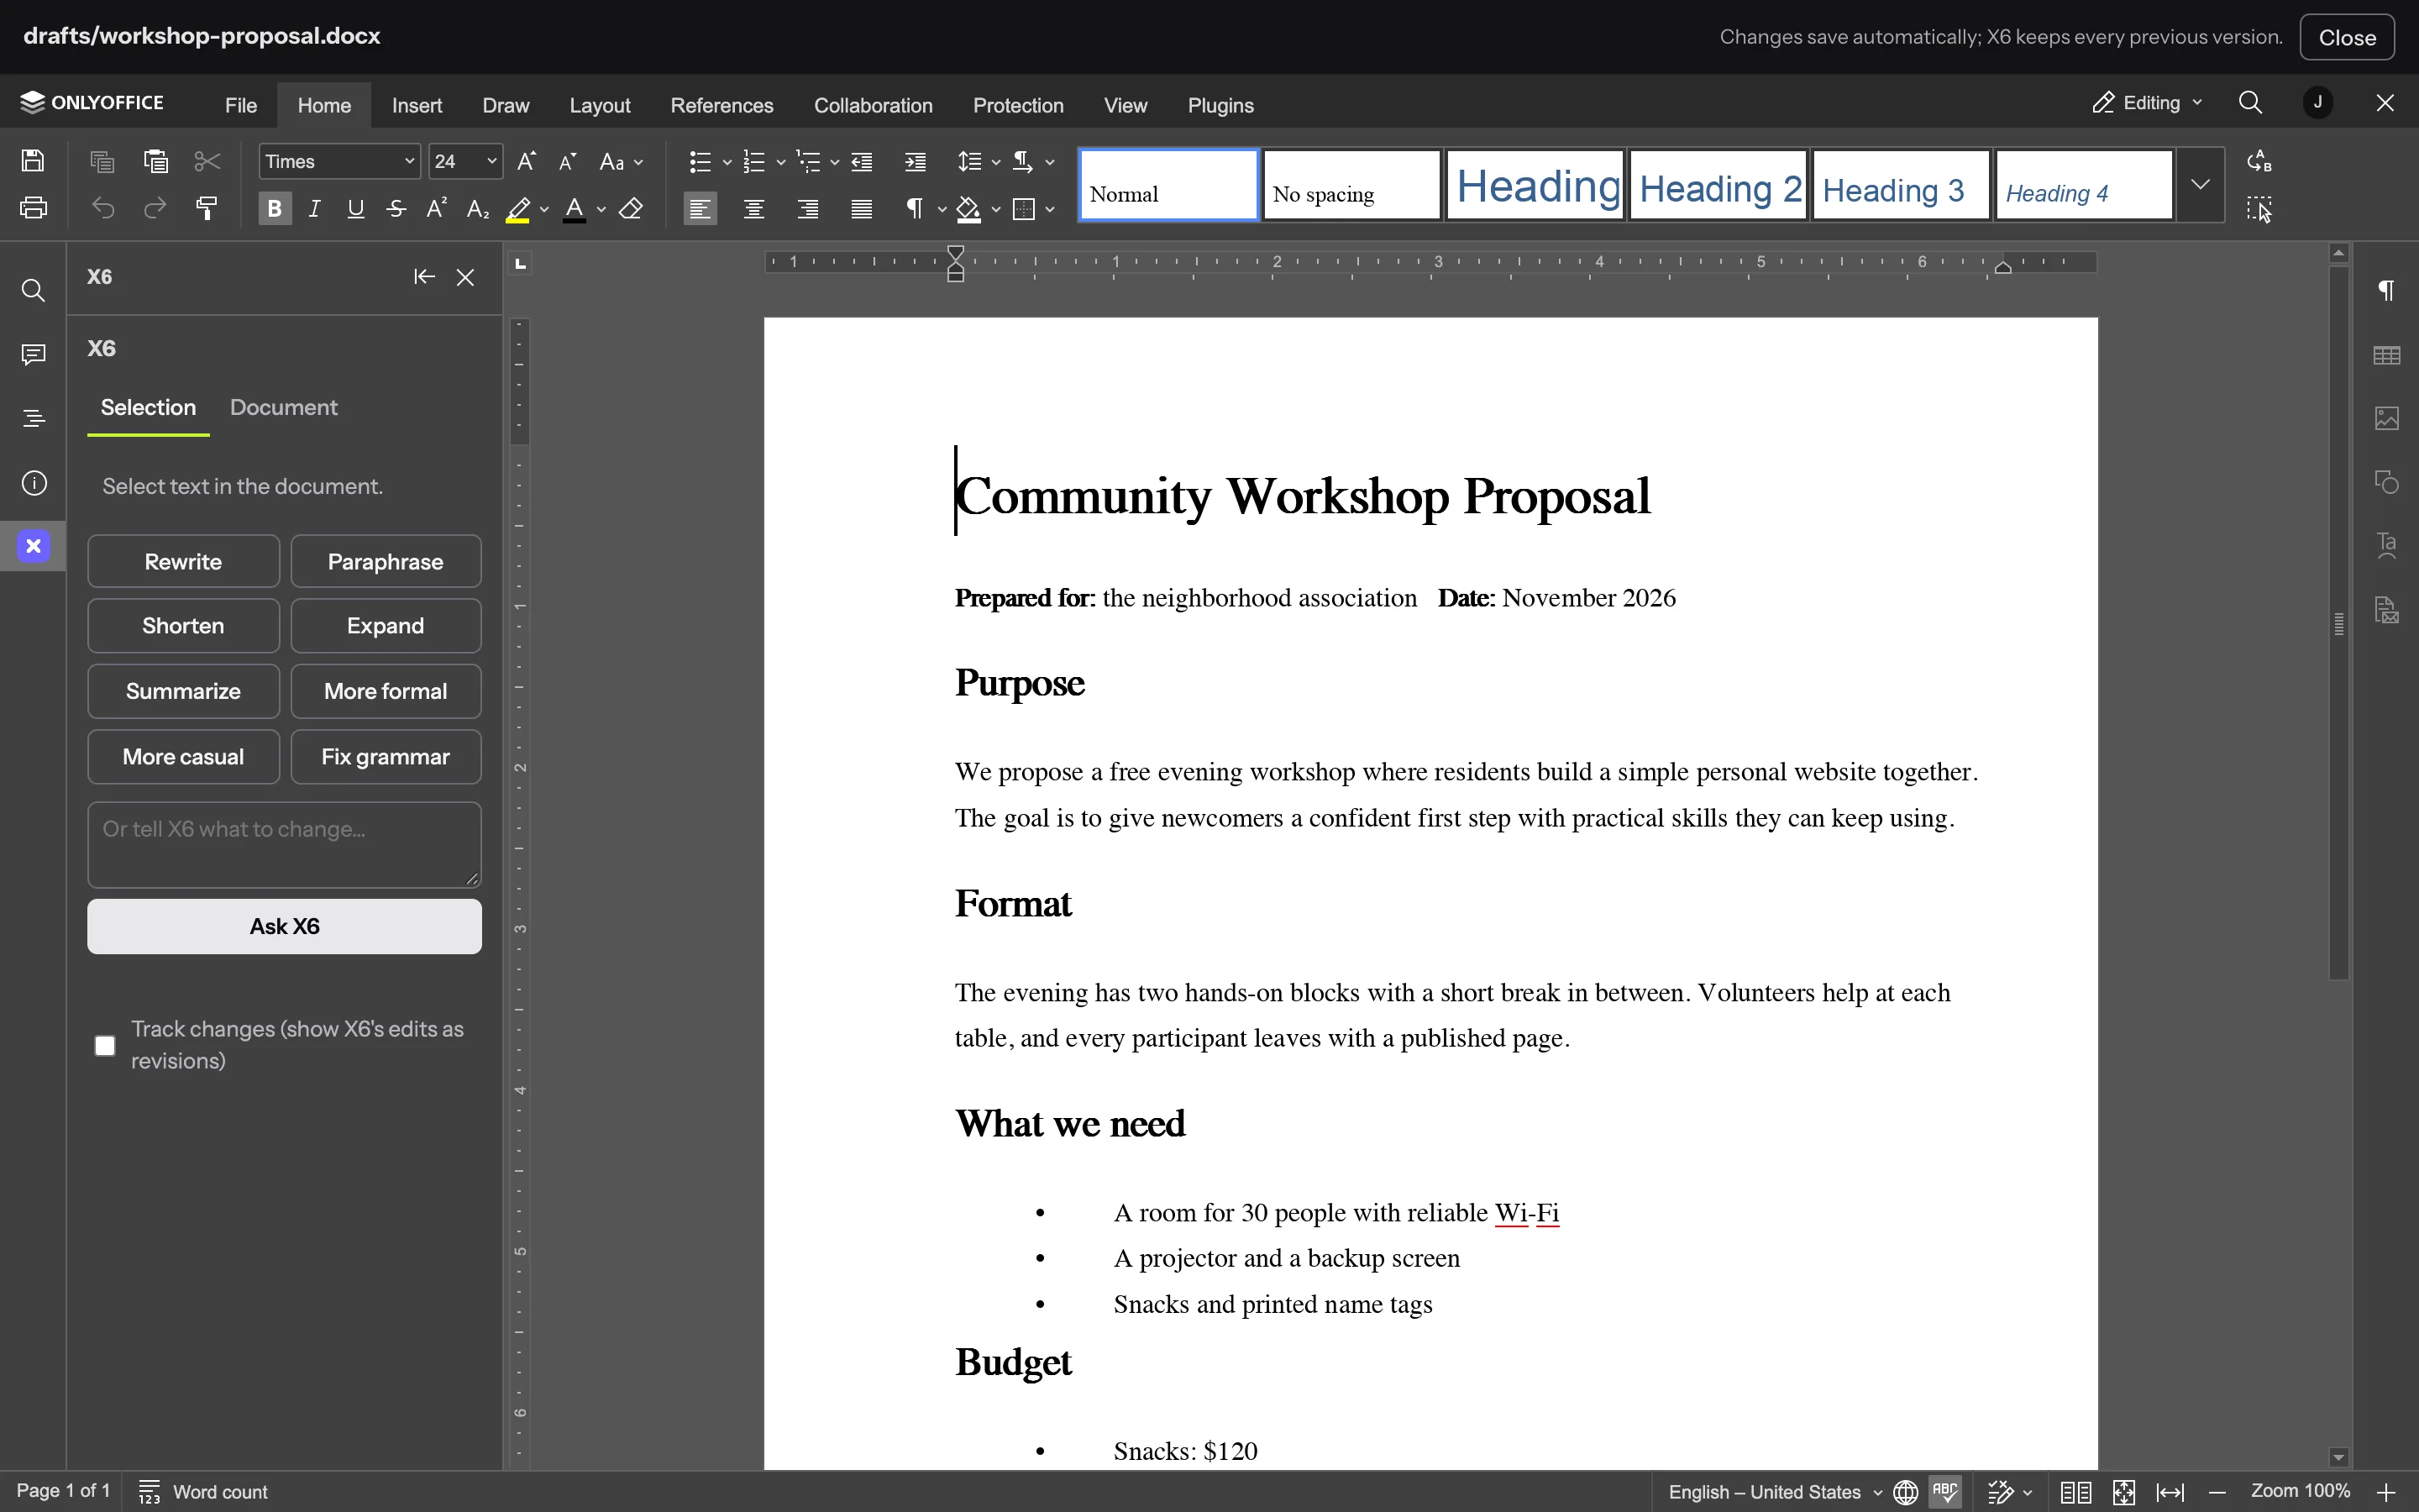The height and width of the screenshot is (1512, 2419).
Task: Toggle Align left
Action: coord(701,208)
